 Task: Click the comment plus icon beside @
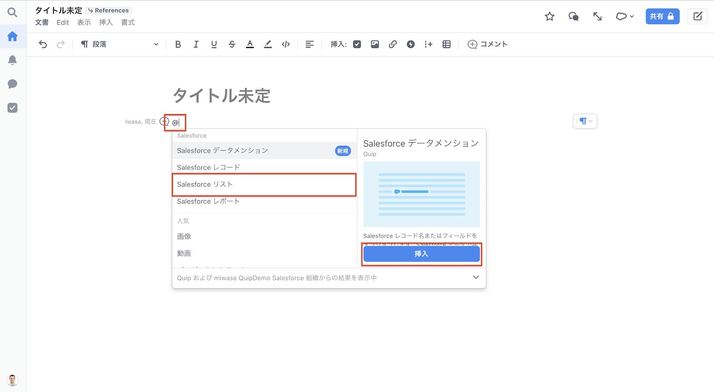[164, 121]
